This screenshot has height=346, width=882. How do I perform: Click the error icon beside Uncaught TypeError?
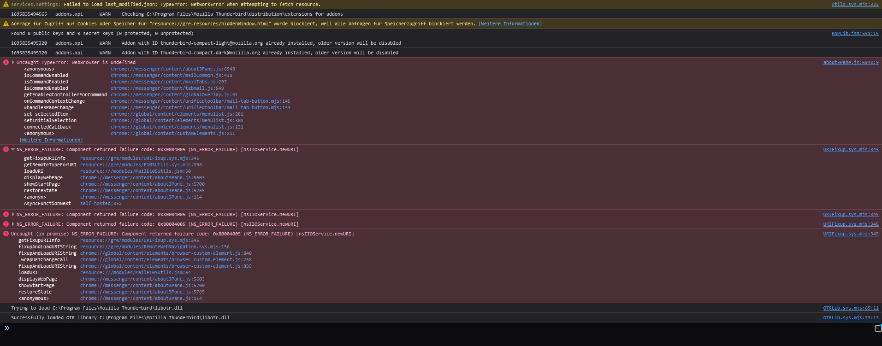pyautogui.click(x=6, y=62)
